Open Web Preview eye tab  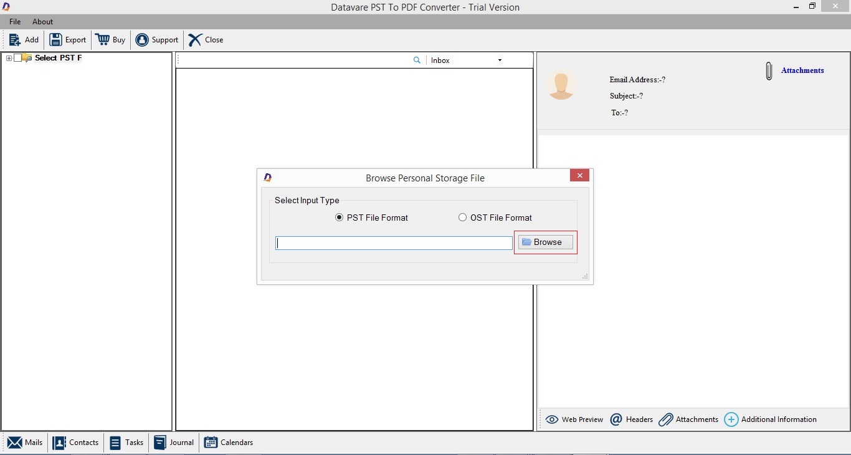574,419
